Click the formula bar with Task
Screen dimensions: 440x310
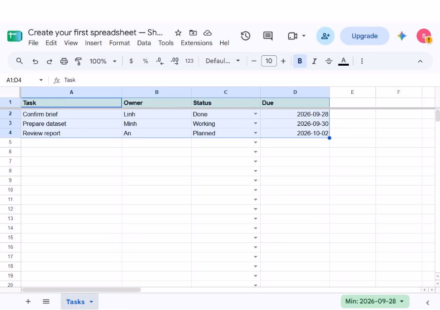coord(250,80)
